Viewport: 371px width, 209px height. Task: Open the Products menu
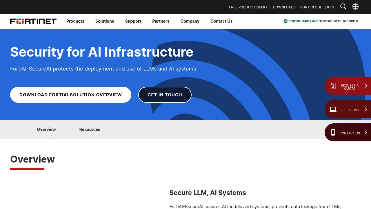click(x=75, y=21)
